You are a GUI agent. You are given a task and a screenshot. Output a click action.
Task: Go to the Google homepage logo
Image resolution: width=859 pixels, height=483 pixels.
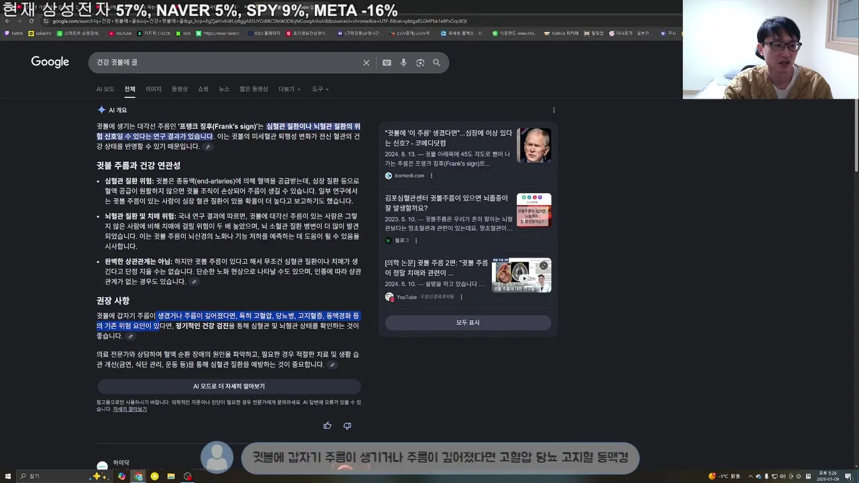pos(50,62)
